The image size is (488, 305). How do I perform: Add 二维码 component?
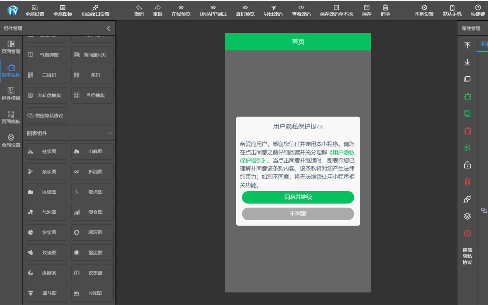pos(46,75)
